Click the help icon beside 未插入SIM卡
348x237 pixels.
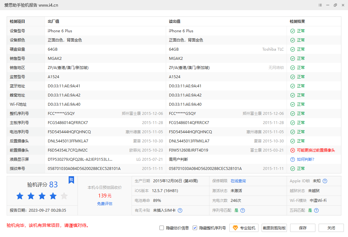pos(180,210)
